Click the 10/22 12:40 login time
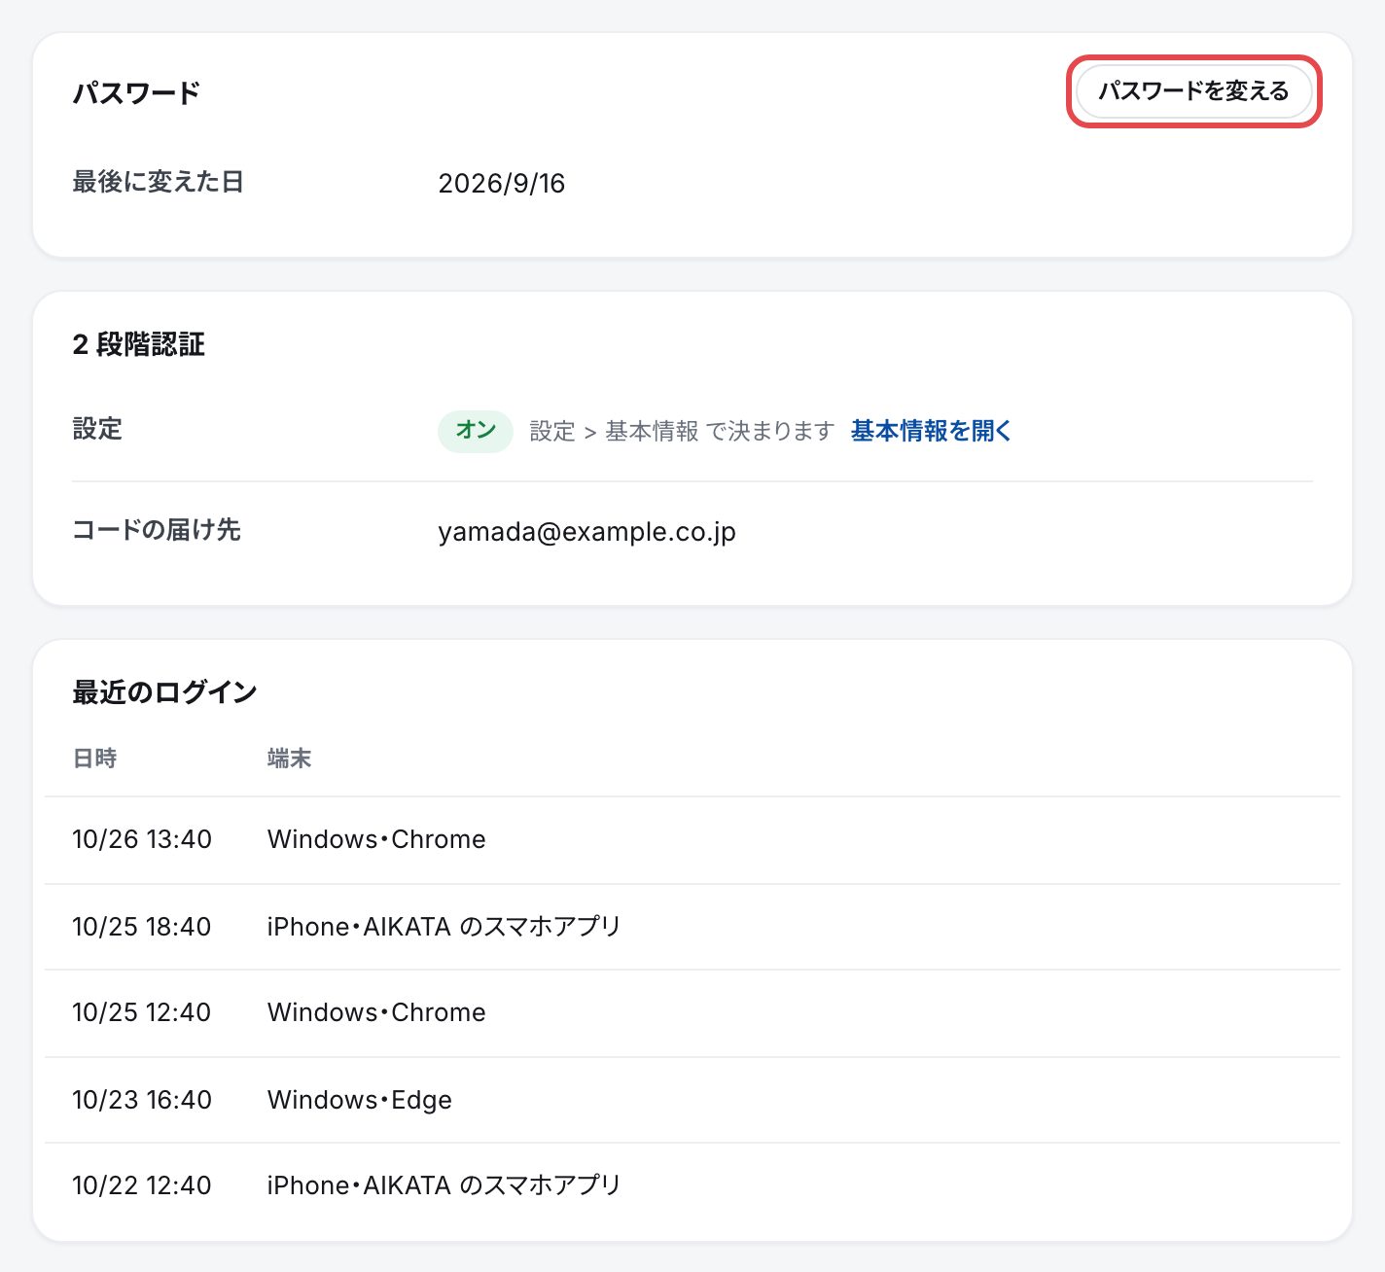Screen dimensions: 1385x1272 click(142, 1185)
